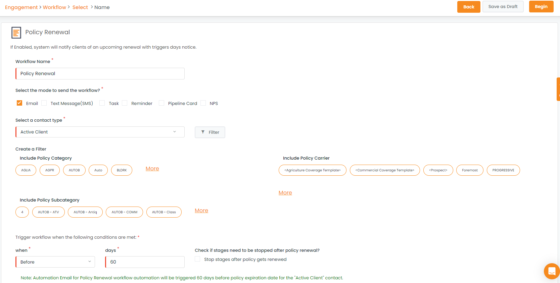
Task: Toggle the Email checkbox
Action: pos(19,103)
